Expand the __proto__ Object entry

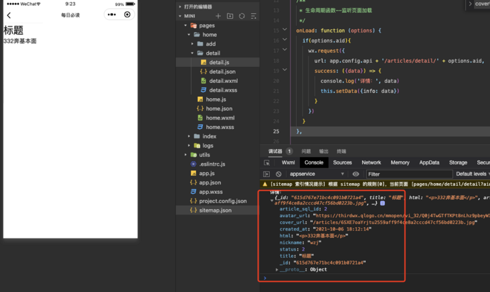(x=277, y=270)
